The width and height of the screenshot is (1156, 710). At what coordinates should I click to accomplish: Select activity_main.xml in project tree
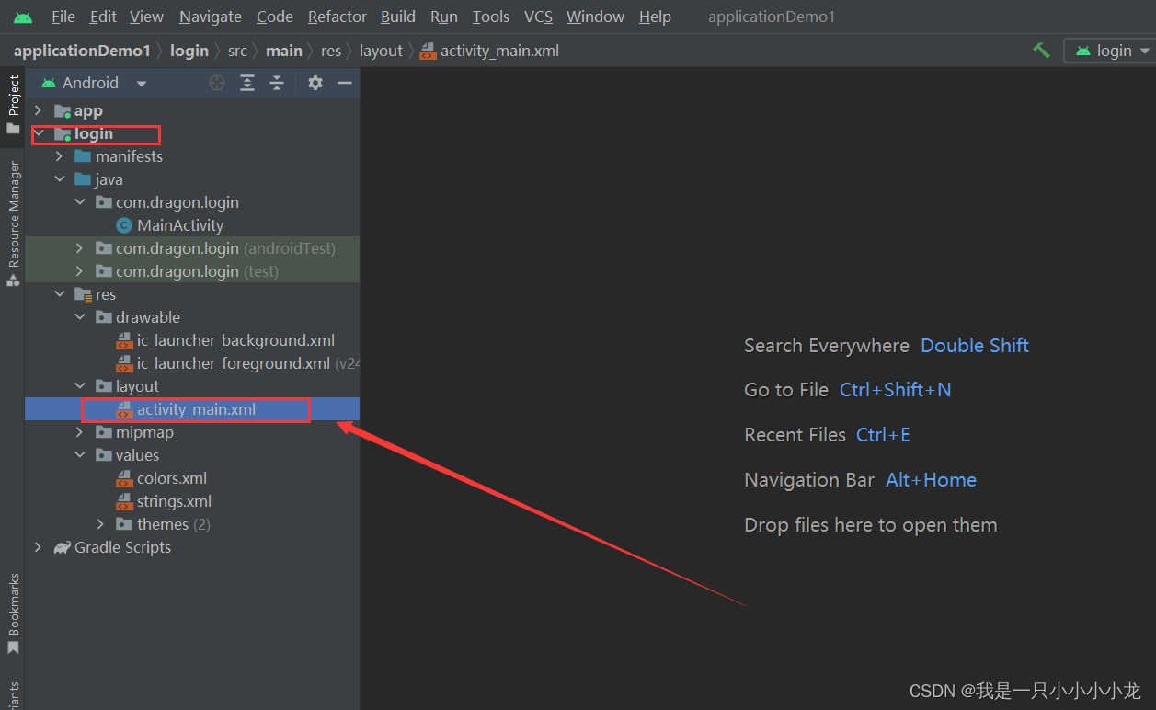(192, 409)
